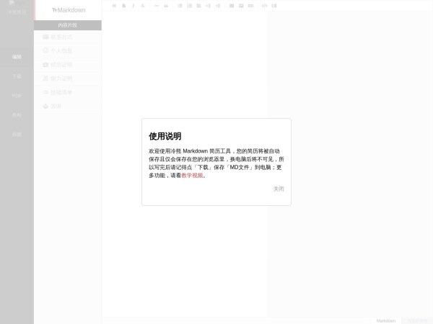Insert the 技能清单 content snippet

pyautogui.click(x=61, y=92)
